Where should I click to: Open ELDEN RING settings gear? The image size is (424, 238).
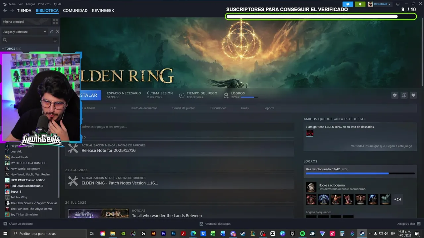click(395, 95)
